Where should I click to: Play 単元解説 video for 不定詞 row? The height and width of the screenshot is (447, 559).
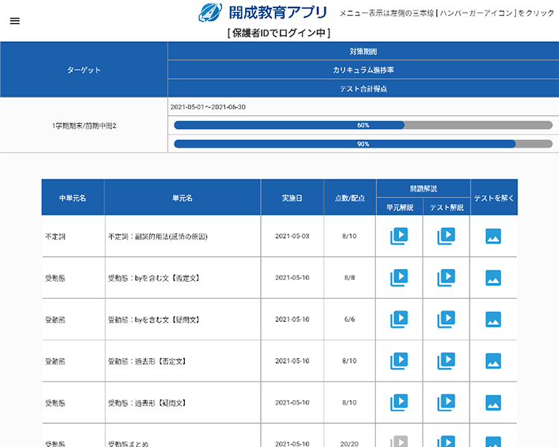[x=399, y=236]
